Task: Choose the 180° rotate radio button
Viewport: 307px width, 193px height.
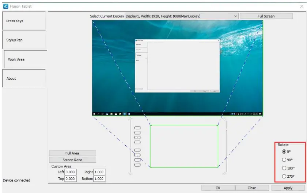Action: 284,168
